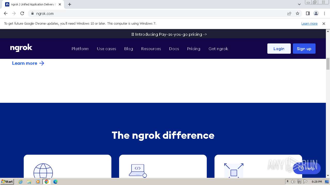This screenshot has width=330, height=185.
Task: Click Learn more in Chrome update bar
Action: tap(309, 23)
